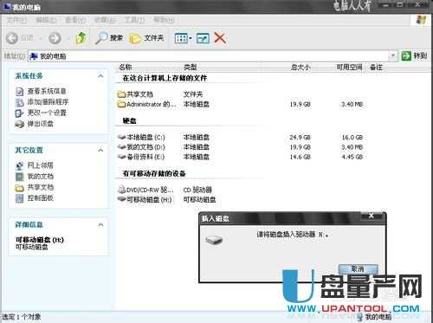433x323 pixels.
Task: Click 添加/删除程序 link
Action: pos(48,102)
